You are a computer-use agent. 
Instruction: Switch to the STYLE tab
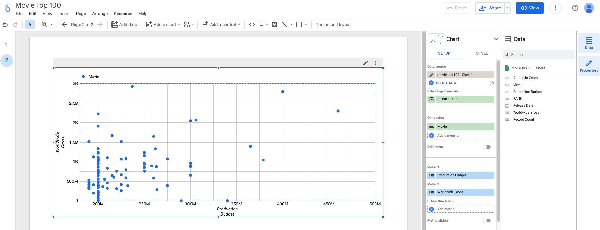click(x=482, y=53)
